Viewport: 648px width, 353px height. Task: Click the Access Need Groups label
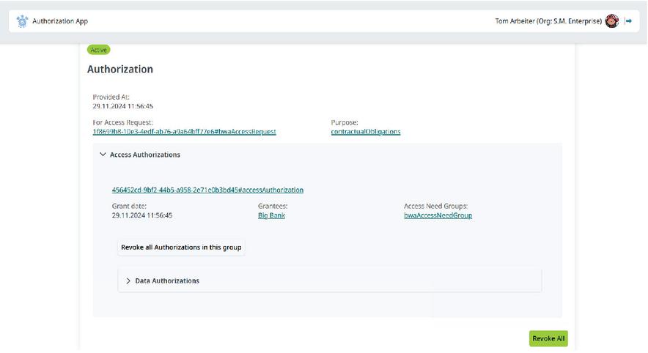435,207
